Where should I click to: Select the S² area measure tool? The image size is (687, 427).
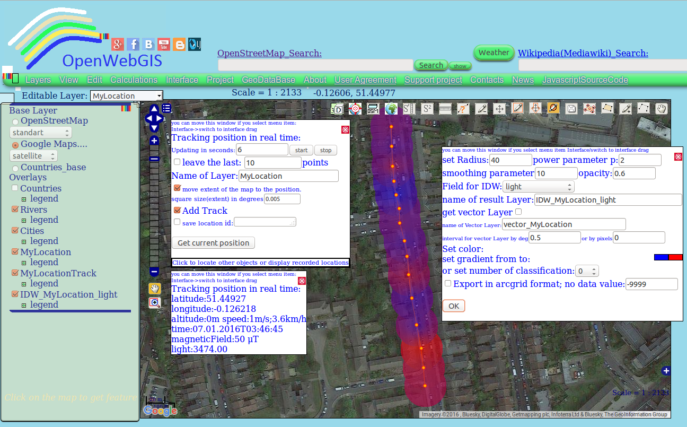click(427, 109)
